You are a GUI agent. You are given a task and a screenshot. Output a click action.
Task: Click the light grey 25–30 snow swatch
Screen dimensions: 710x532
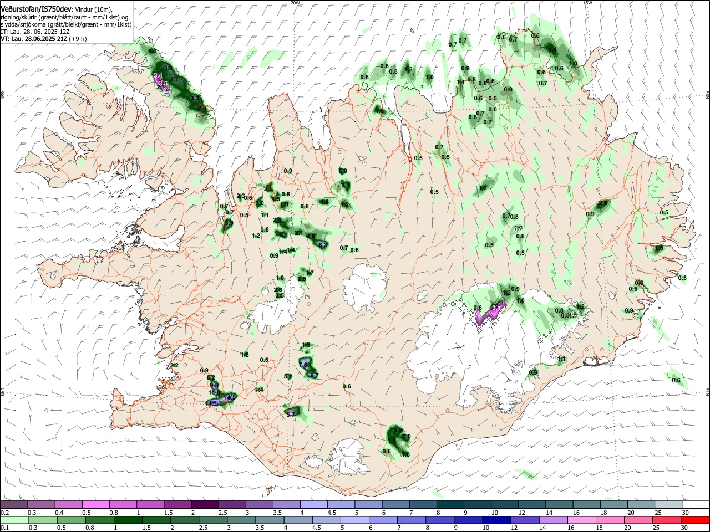point(668,504)
